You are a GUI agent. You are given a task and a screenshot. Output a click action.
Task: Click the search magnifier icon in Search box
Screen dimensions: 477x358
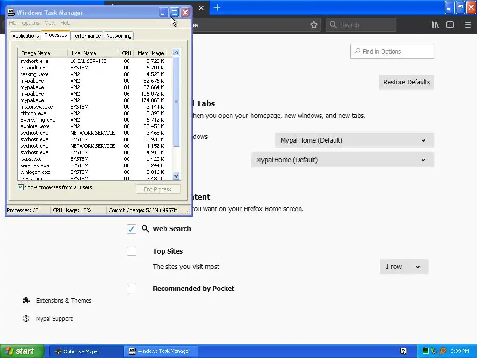point(334,25)
